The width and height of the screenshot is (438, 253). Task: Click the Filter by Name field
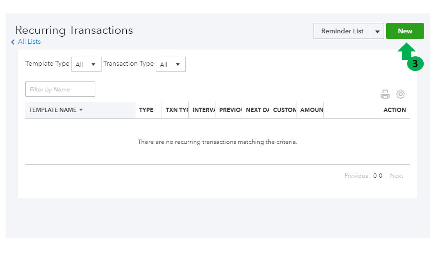click(60, 89)
